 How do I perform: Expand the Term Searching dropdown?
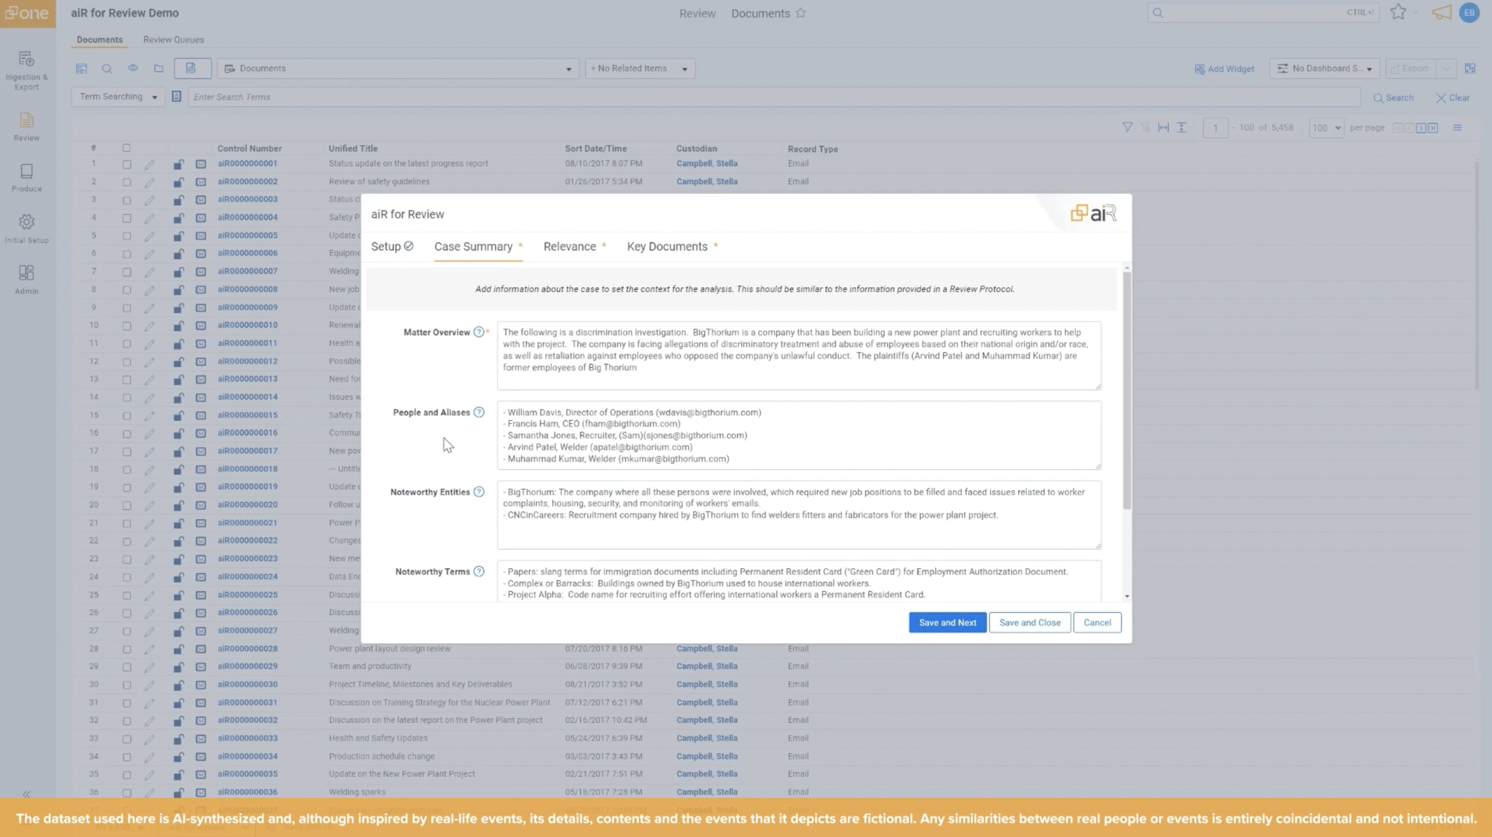118,97
